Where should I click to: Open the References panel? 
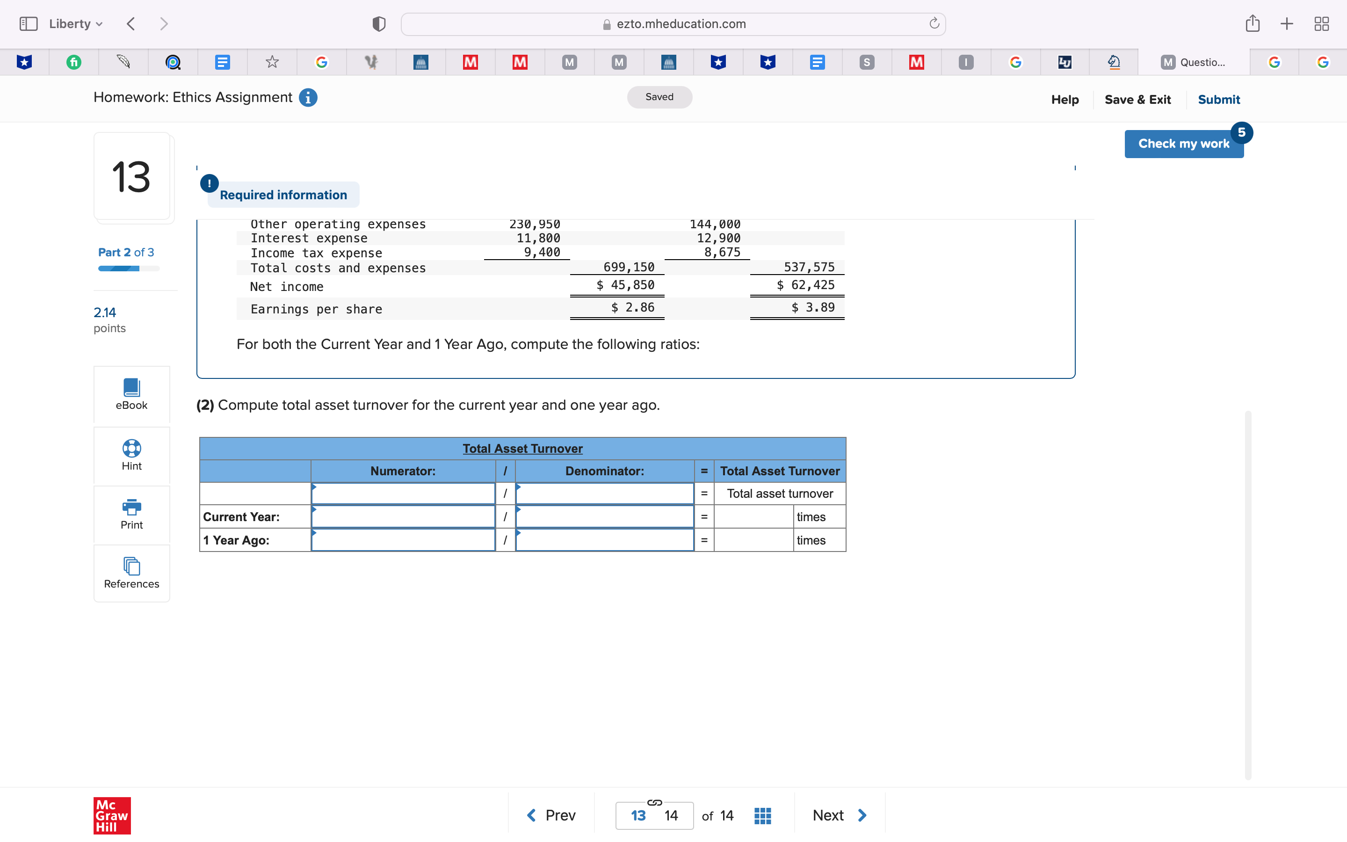coord(131,573)
